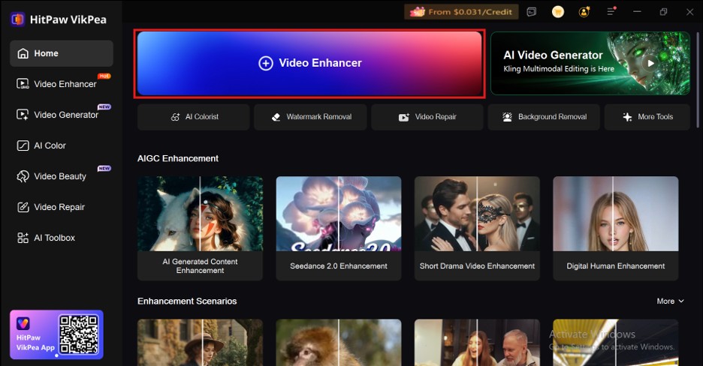This screenshot has width=703, height=366.
Task: Click the HitPaw VikPea App QR banner
Action: (56, 334)
